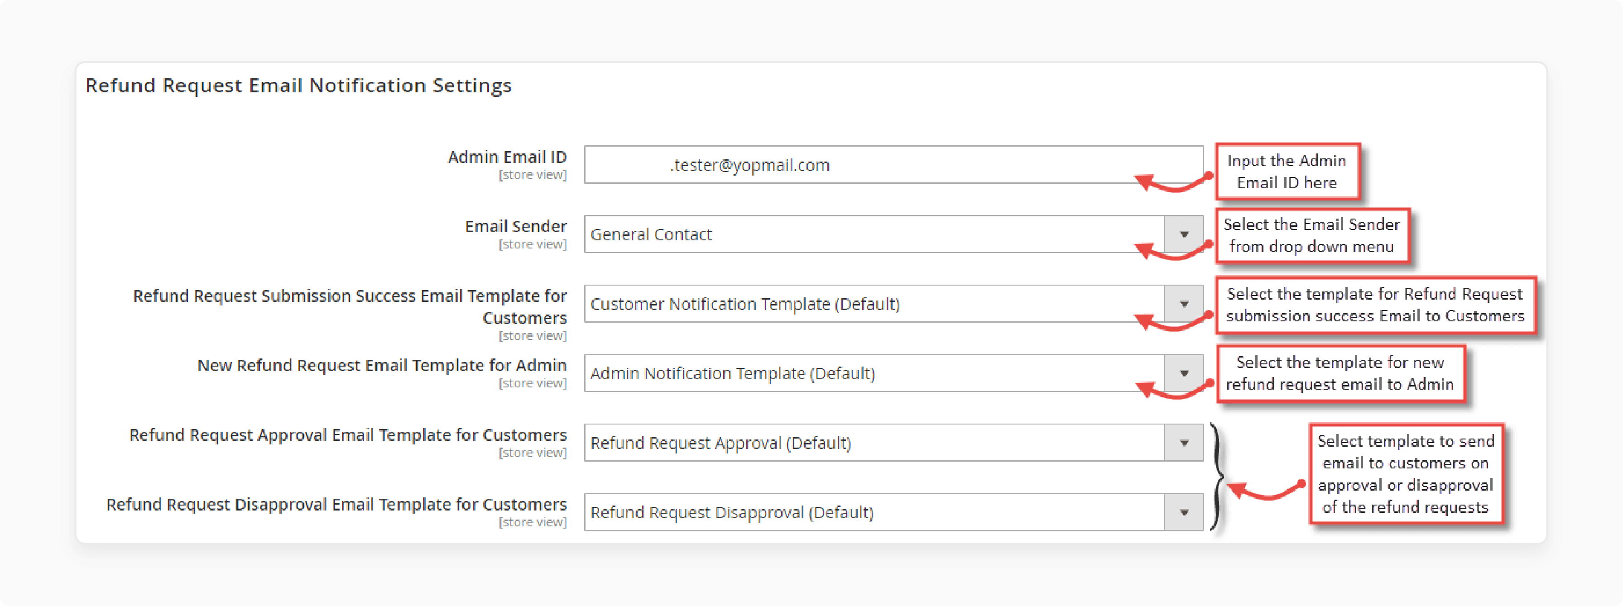Click 'New Refund Request Email Template for Admin' label
Viewport: 1623px width, 606px height.
click(x=382, y=365)
